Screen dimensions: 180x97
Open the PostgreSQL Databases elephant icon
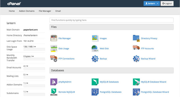(x=95, y=92)
